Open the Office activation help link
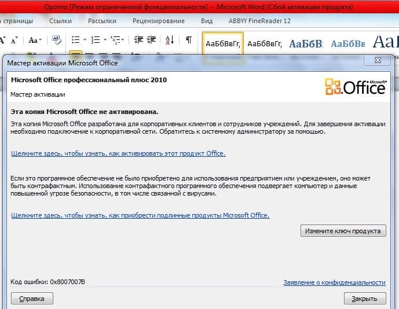 (118, 153)
